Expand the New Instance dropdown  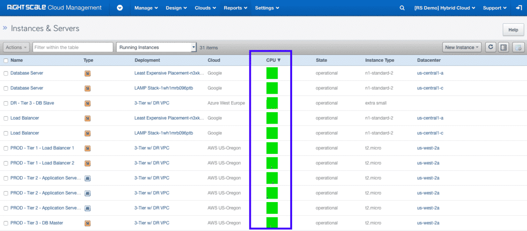(x=462, y=47)
